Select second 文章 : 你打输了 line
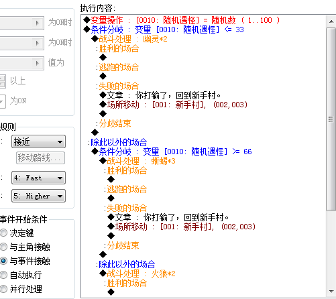This screenshot has height=299, width=336. (x=168, y=217)
